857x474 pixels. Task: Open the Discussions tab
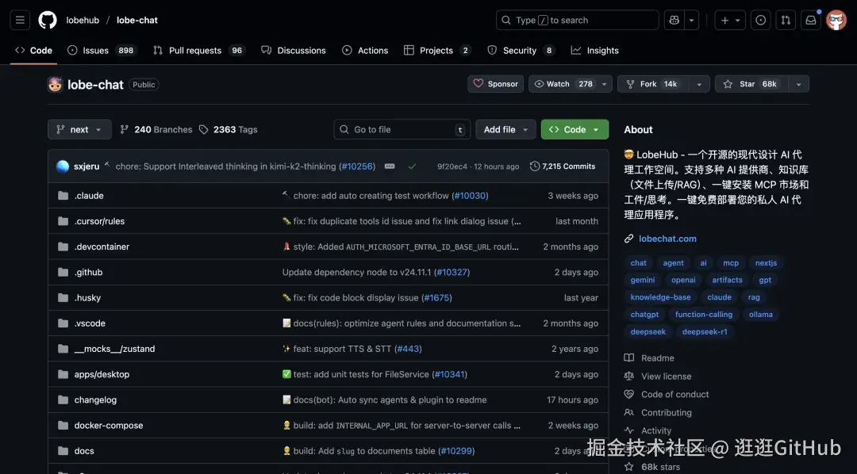294,50
